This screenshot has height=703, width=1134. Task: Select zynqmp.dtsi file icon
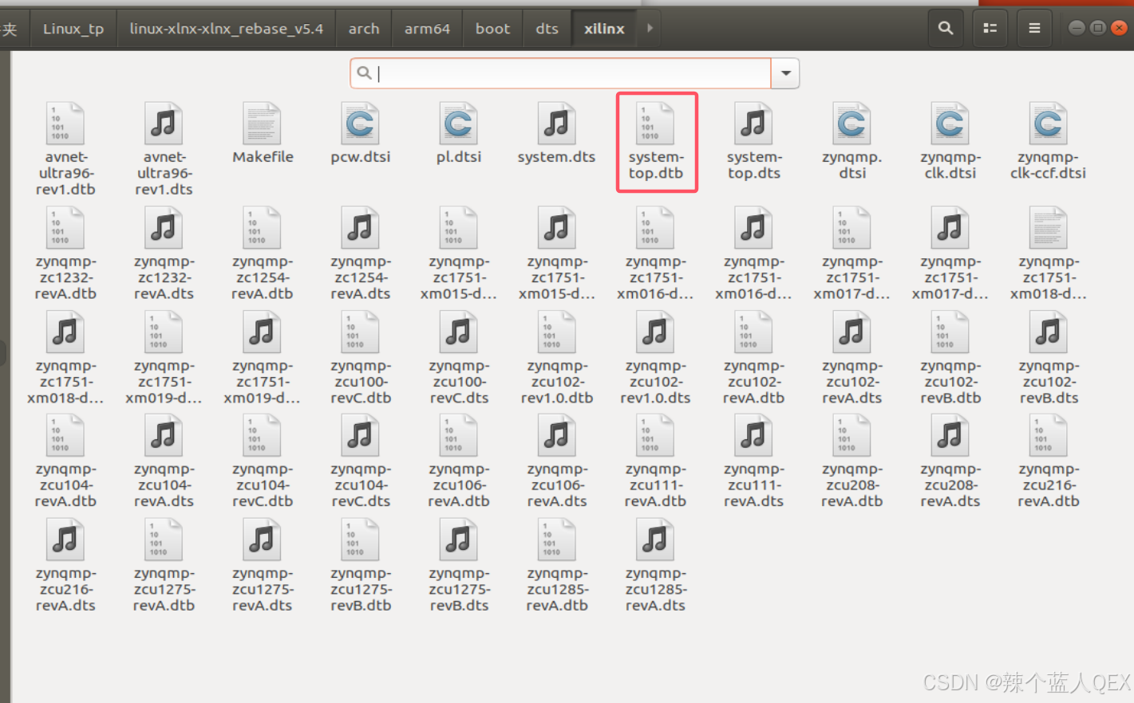click(852, 124)
